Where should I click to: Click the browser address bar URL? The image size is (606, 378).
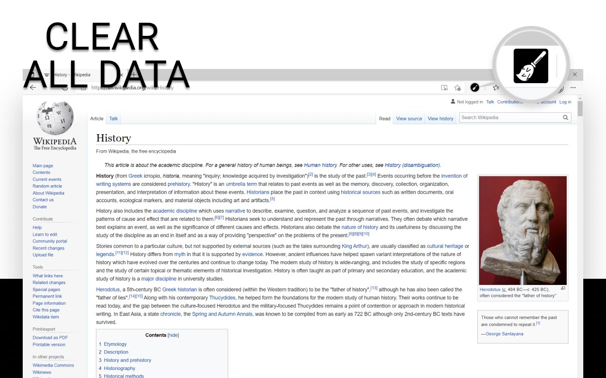point(132,87)
